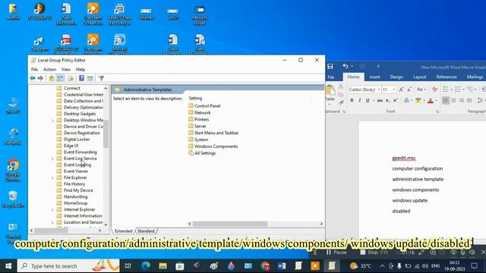The height and width of the screenshot is (273, 486).
Task: Open the undo history dropdown arrow
Action: pos(352,66)
